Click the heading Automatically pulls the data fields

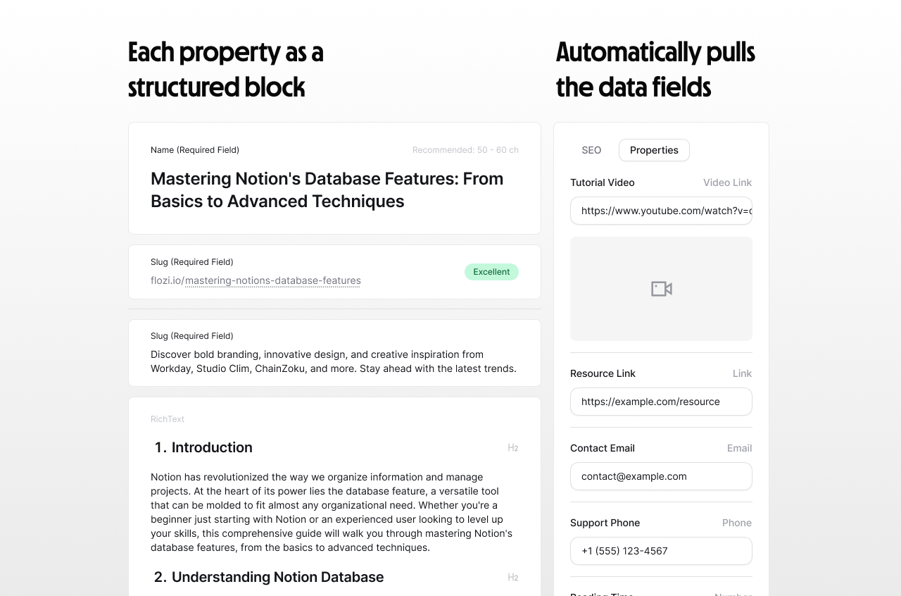tap(655, 70)
